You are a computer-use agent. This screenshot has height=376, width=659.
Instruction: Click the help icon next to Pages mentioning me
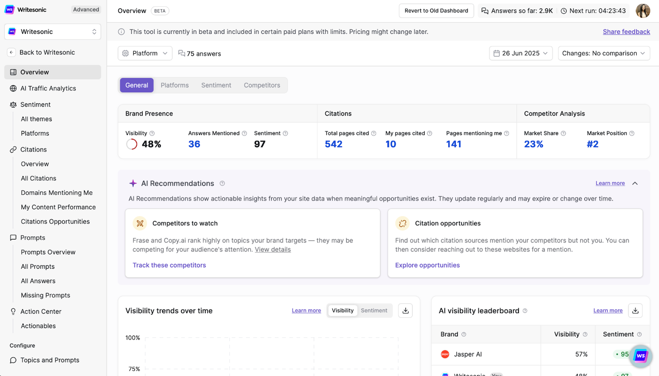tap(507, 133)
